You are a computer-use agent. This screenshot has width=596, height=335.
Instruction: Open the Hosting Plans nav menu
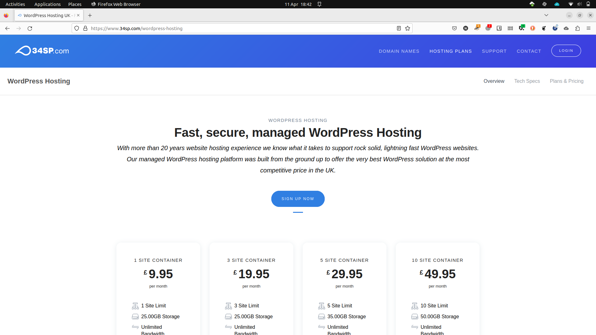pyautogui.click(x=450, y=51)
